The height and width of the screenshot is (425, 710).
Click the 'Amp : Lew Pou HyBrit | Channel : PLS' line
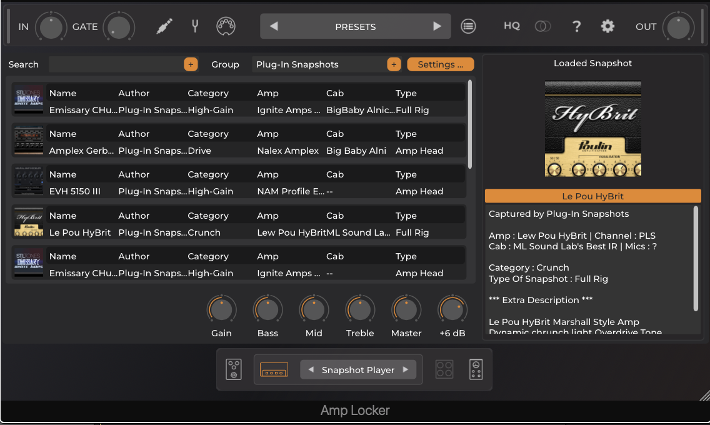[x=572, y=236]
